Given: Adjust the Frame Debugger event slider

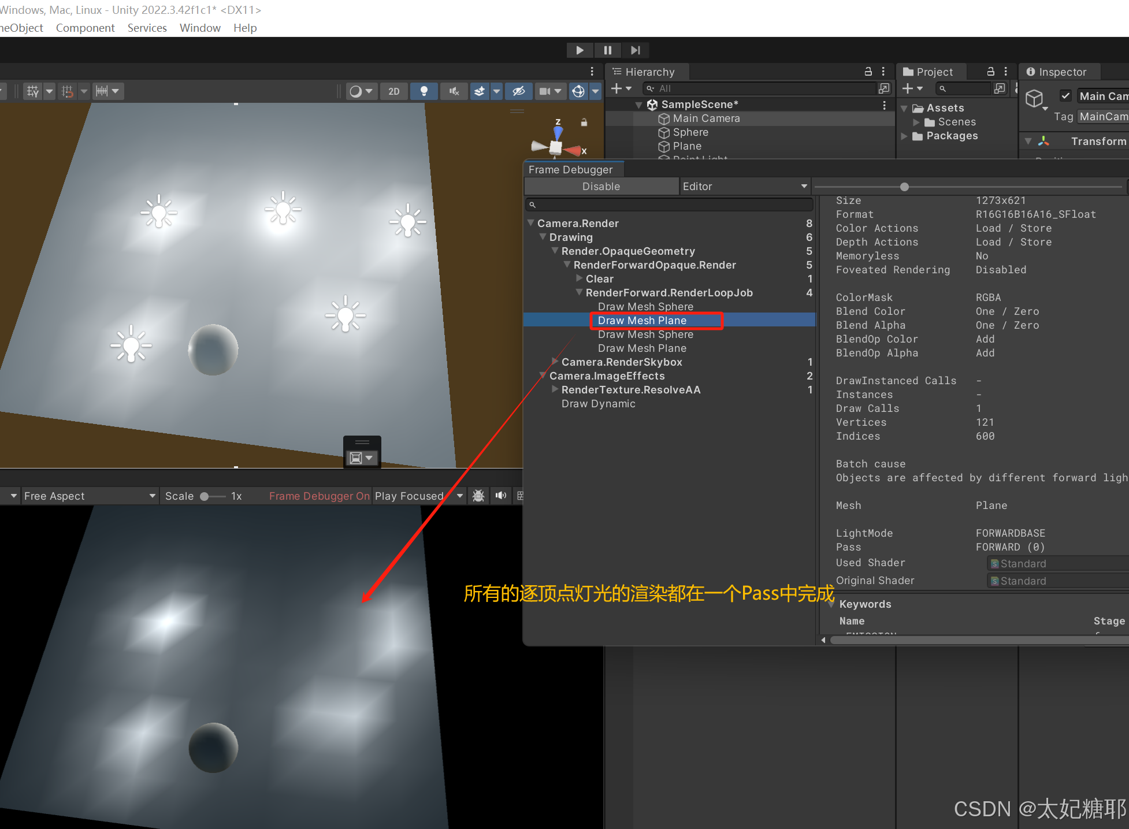Looking at the screenshot, I should (904, 187).
